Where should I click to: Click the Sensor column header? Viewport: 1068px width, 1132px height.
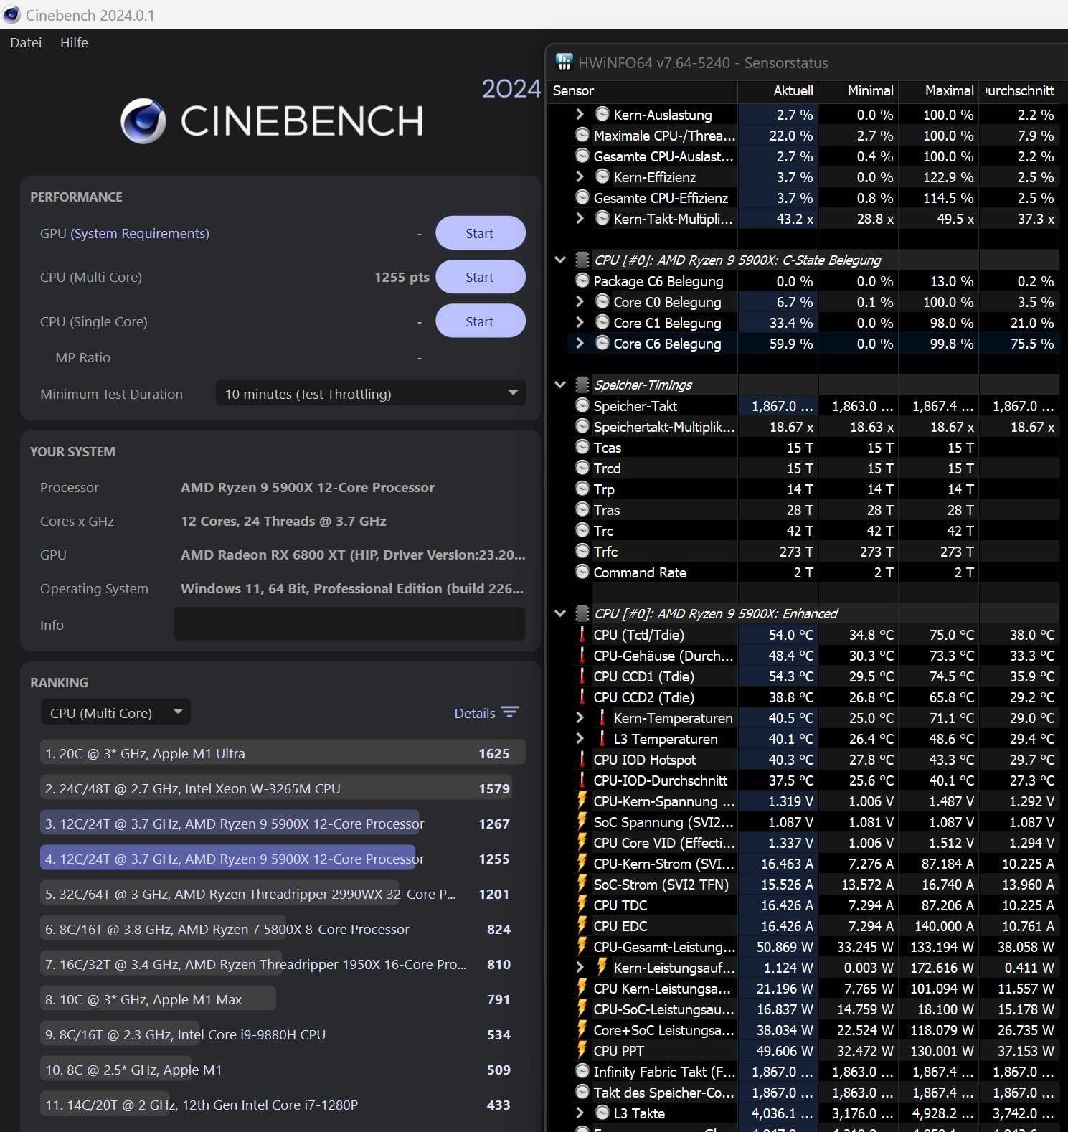coord(643,91)
